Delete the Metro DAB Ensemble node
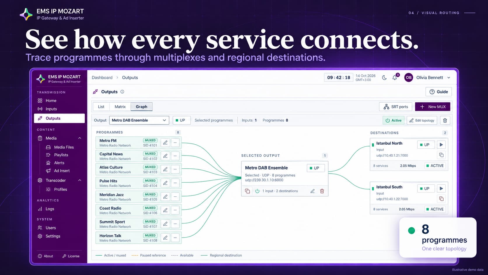Image resolution: width=488 pixels, height=275 pixels. pos(322,191)
